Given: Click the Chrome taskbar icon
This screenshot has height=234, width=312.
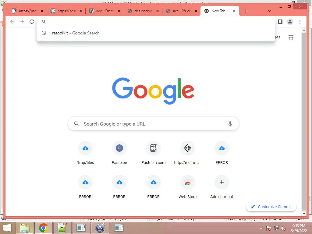Looking at the screenshot, I should tap(43, 228).
